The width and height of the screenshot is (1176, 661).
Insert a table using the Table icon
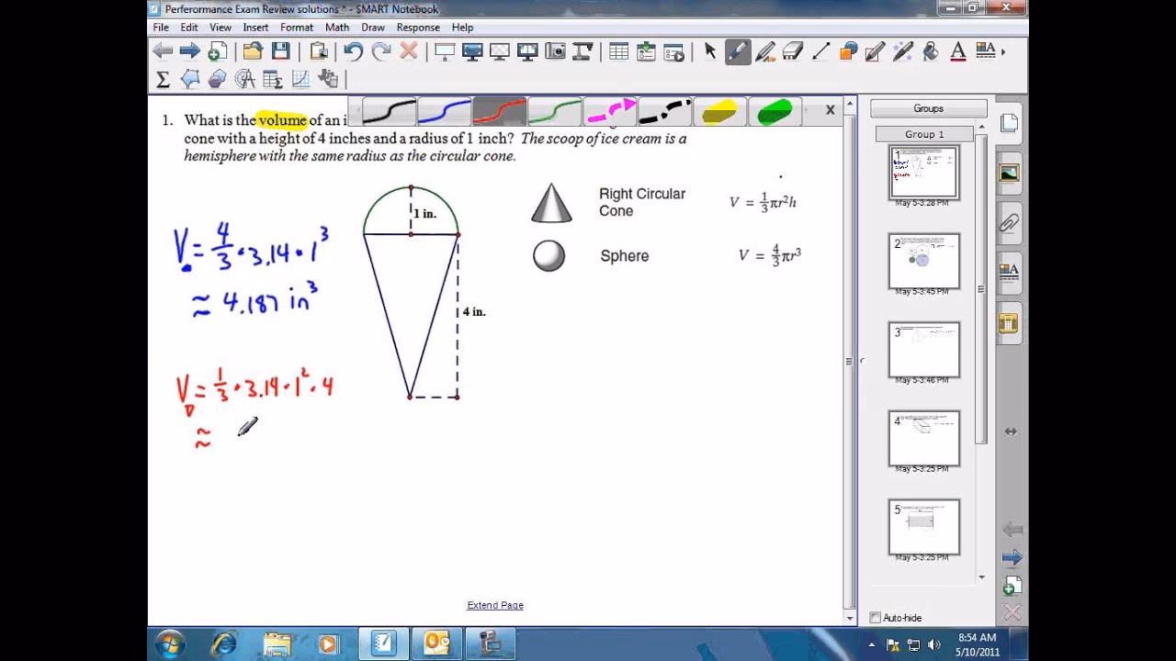618,51
